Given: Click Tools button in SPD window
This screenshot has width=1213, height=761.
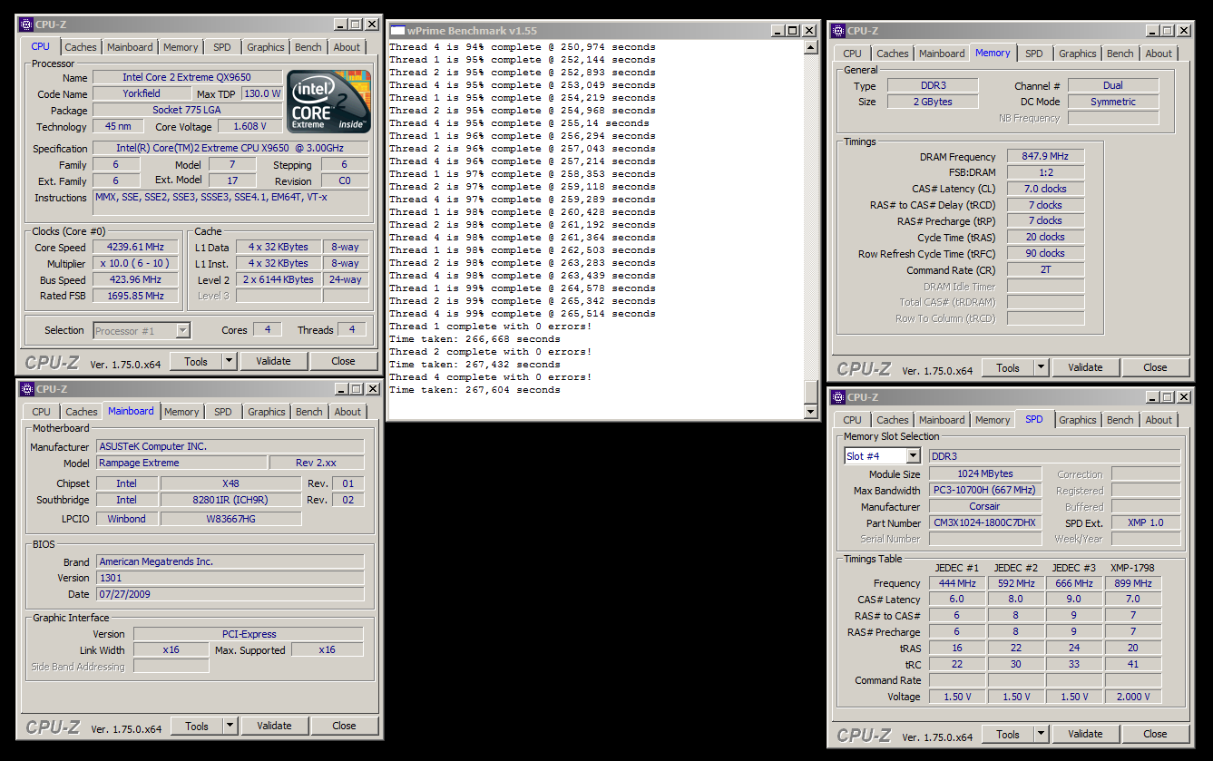Looking at the screenshot, I should tap(1008, 734).
